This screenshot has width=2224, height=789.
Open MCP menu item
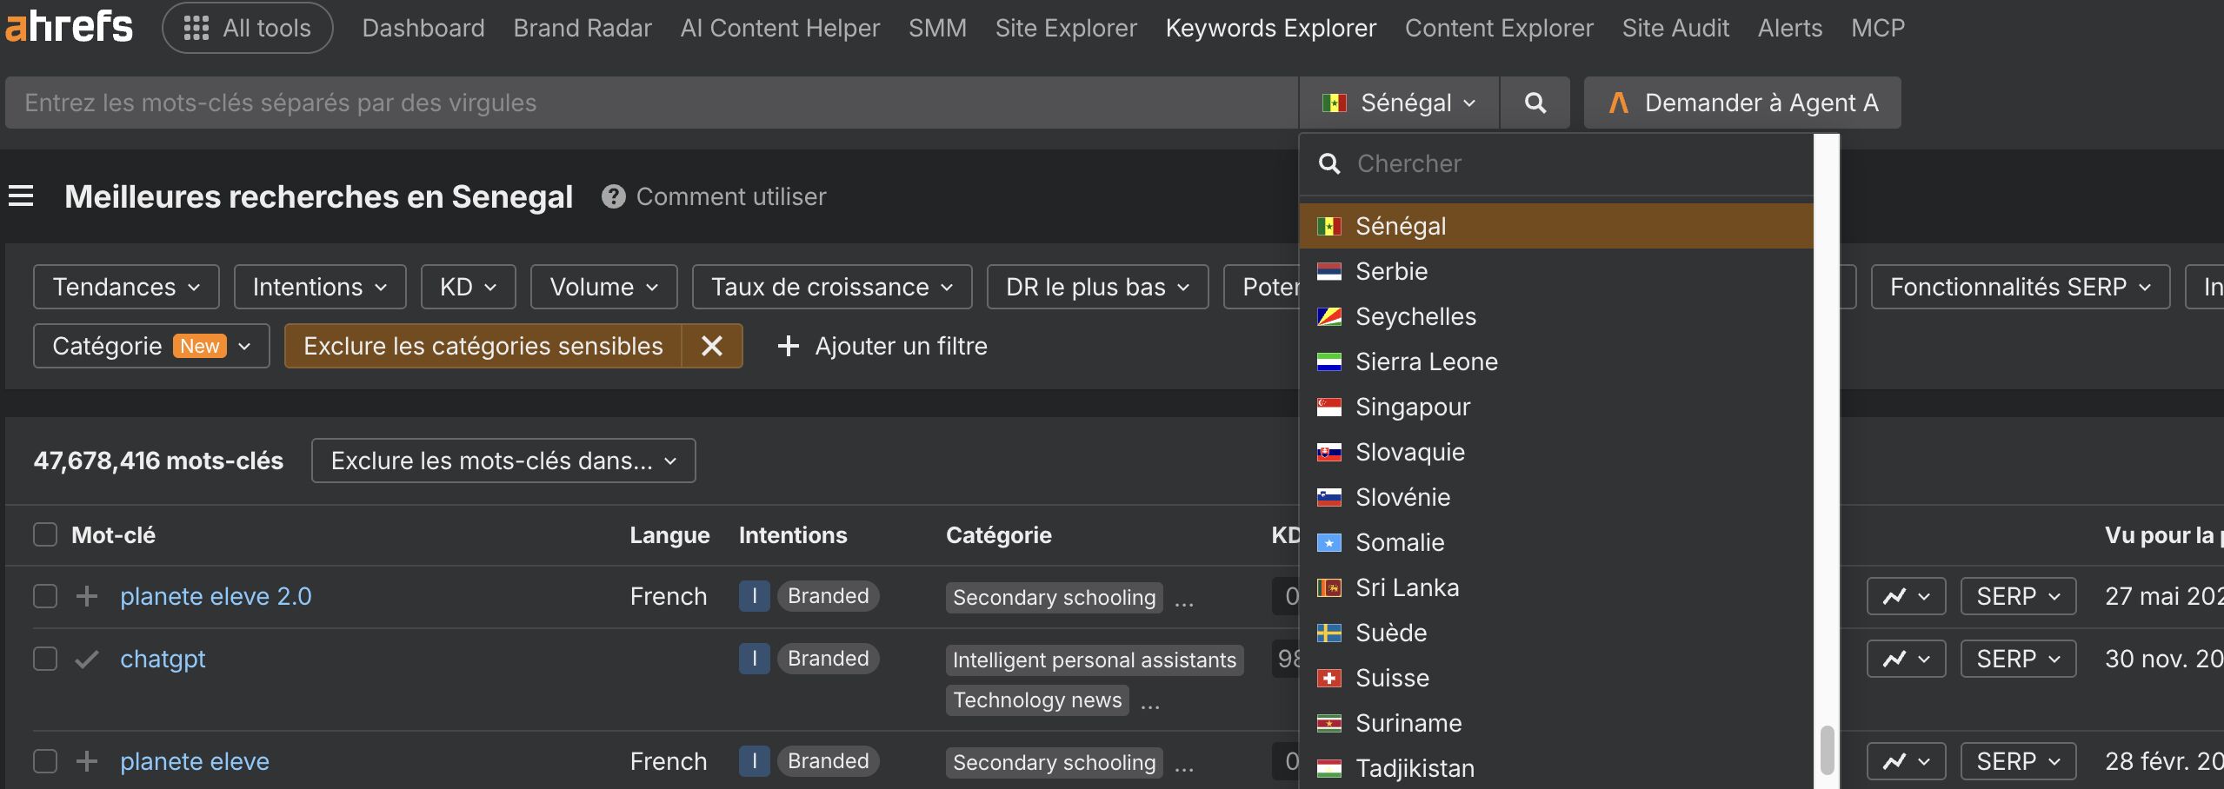tap(1878, 28)
